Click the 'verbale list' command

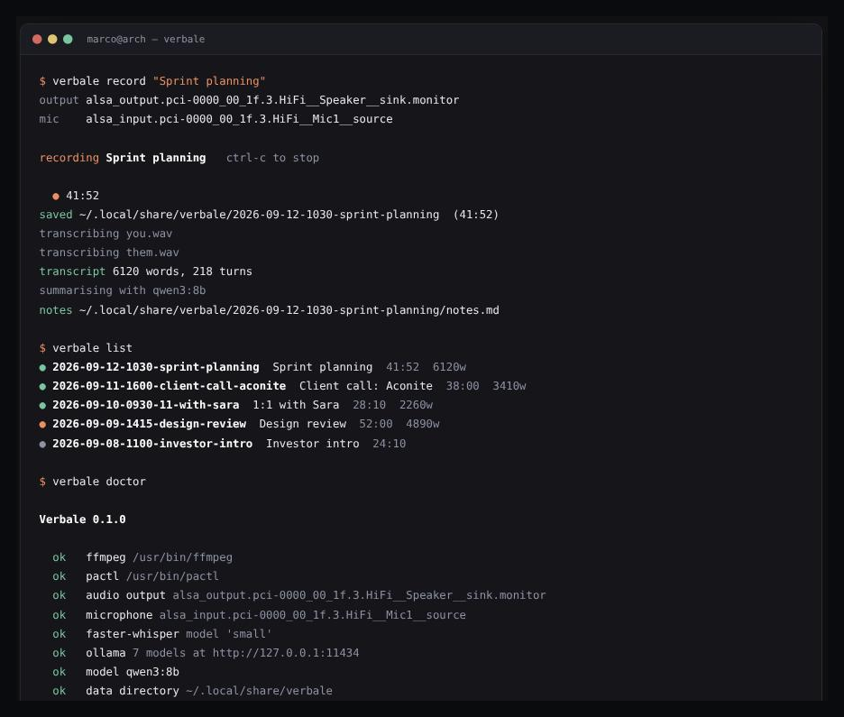tap(92, 348)
